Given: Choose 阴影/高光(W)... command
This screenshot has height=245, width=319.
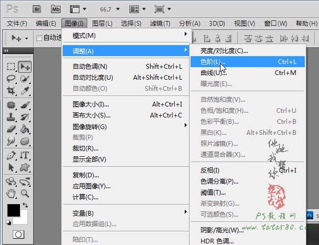Looking at the screenshot, I should pos(247,230).
